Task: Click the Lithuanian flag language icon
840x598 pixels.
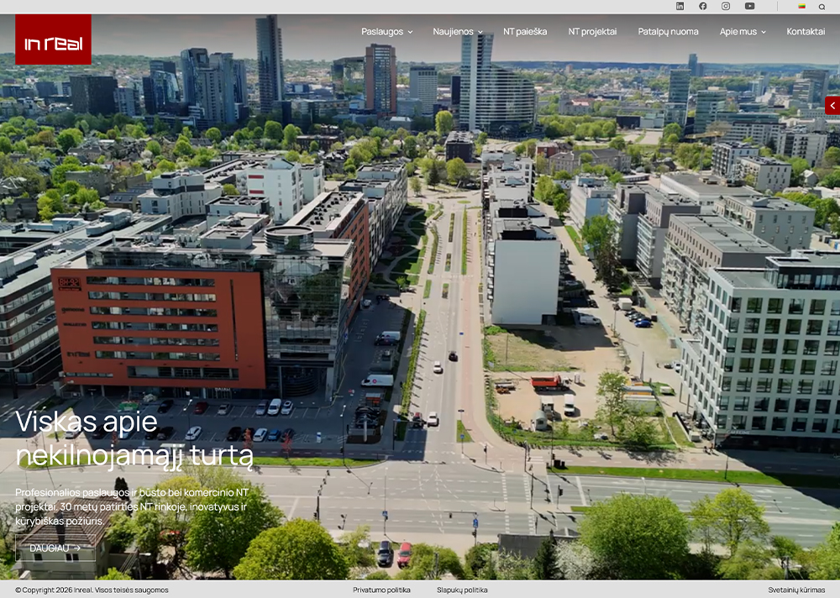Action: pos(801,6)
